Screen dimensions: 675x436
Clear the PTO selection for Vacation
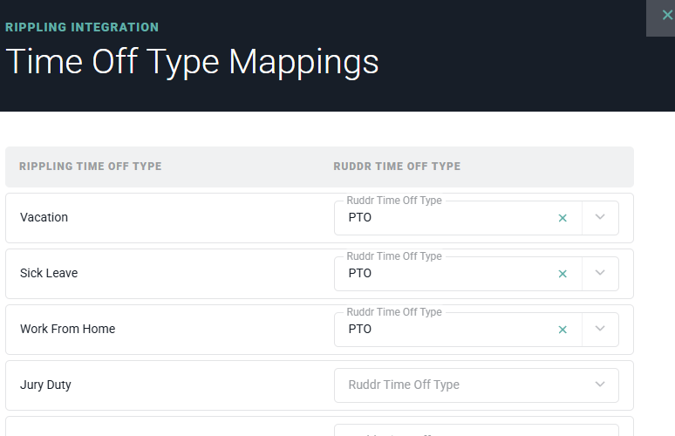562,218
